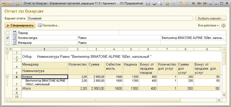Print the report with printer icon
The image size is (231, 107).
click(154, 4)
